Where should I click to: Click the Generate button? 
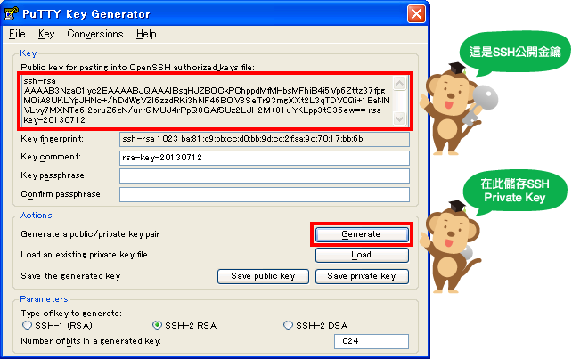362,234
